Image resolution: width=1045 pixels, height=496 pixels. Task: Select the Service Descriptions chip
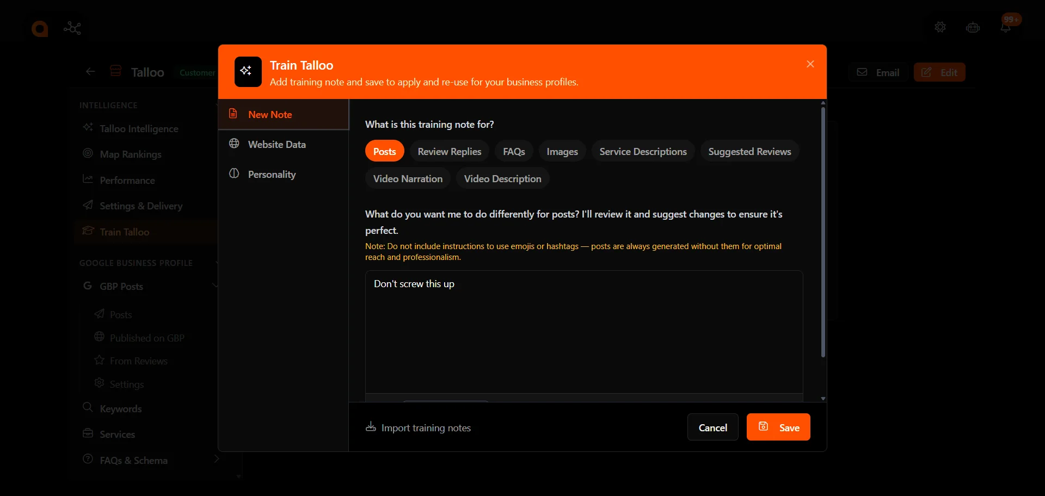[x=643, y=151]
